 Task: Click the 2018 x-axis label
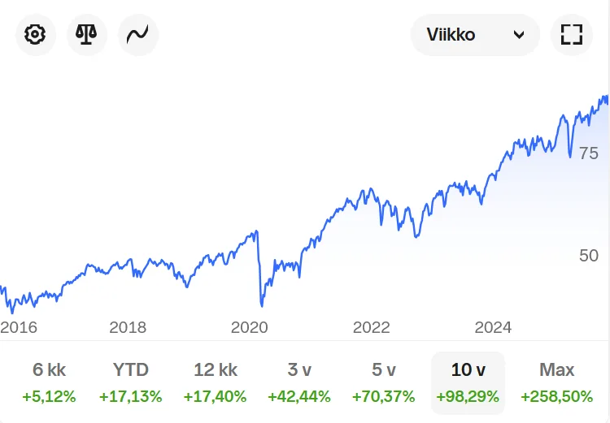click(x=128, y=327)
